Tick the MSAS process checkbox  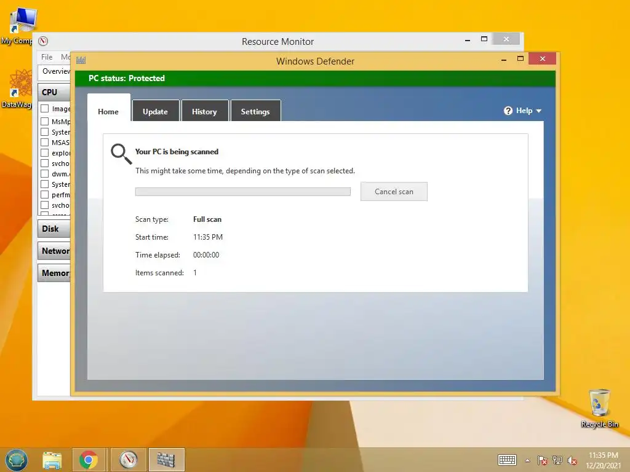click(44, 142)
